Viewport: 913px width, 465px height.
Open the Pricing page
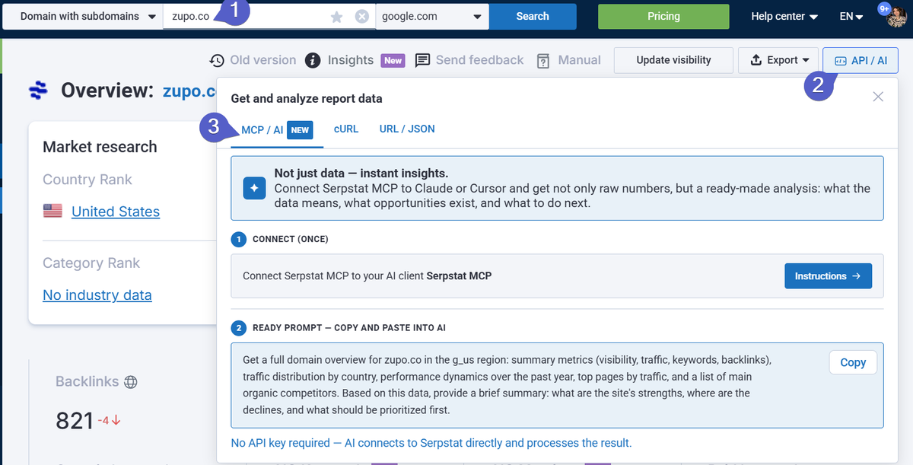coord(663,16)
